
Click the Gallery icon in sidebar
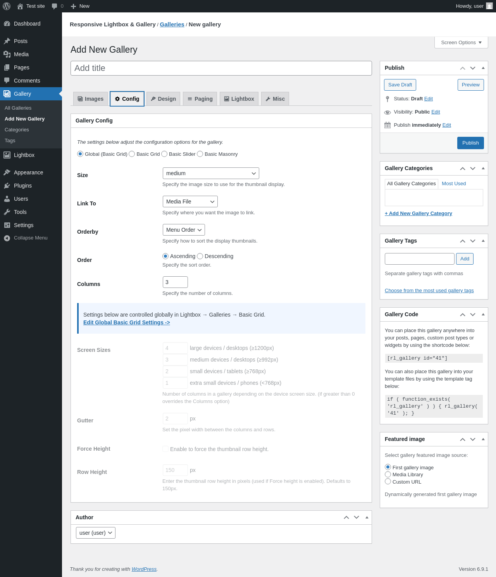pyautogui.click(x=7, y=94)
